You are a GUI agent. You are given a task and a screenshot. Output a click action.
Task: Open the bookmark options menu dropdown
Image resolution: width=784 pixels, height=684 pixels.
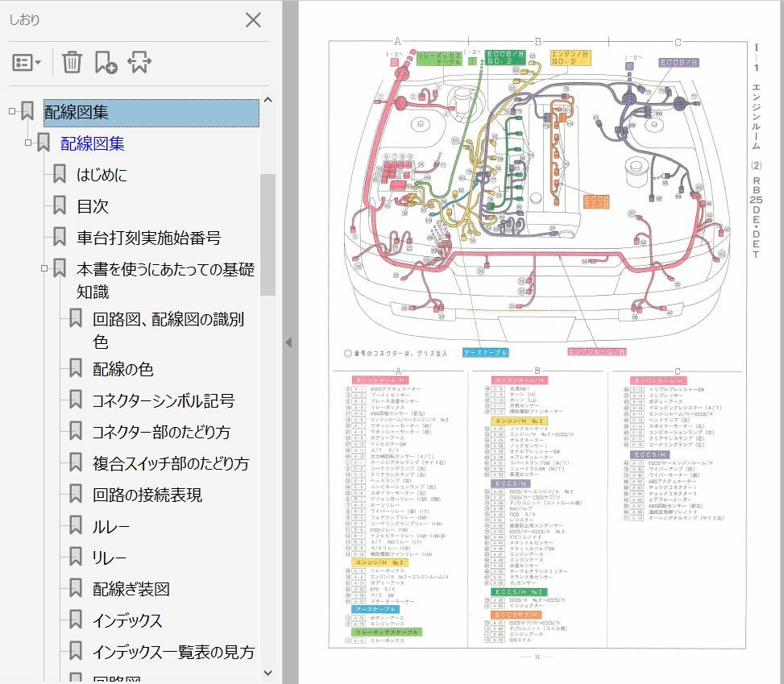(x=26, y=63)
